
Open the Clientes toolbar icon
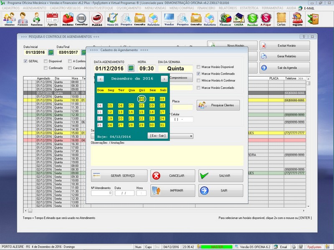(9, 19)
